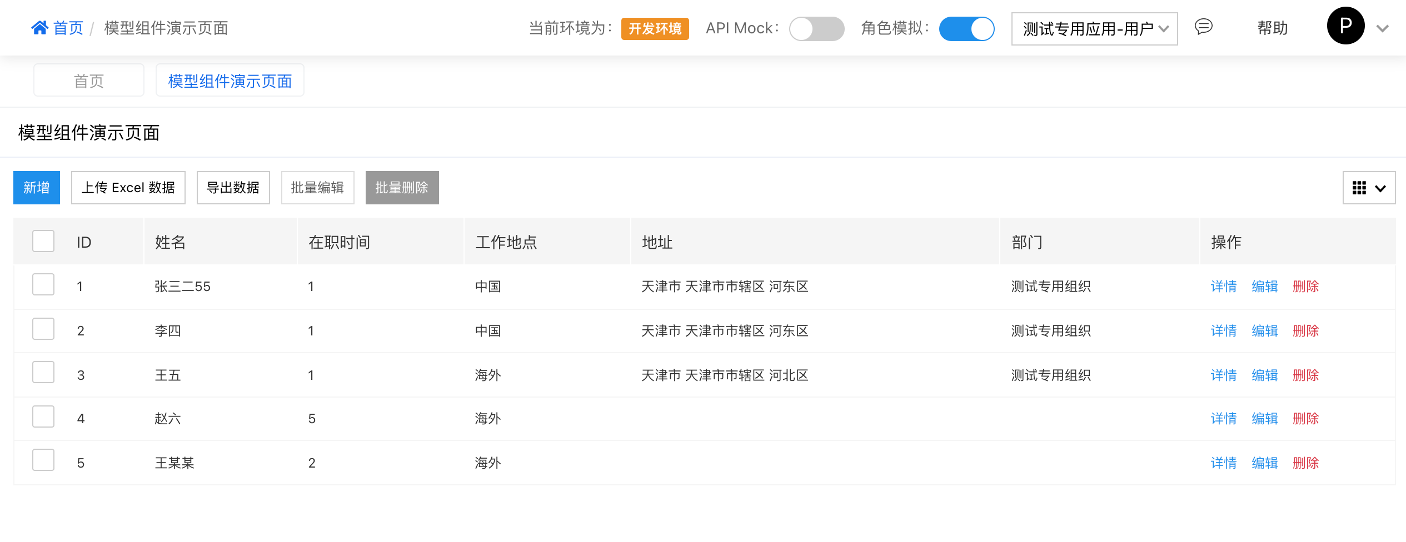Click the 上传 Excel 数据 button
This screenshot has width=1406, height=542.
[128, 188]
